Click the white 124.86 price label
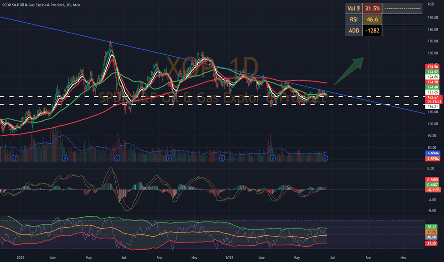Viewport: 444px width, 262px height. pyautogui.click(x=433, y=77)
